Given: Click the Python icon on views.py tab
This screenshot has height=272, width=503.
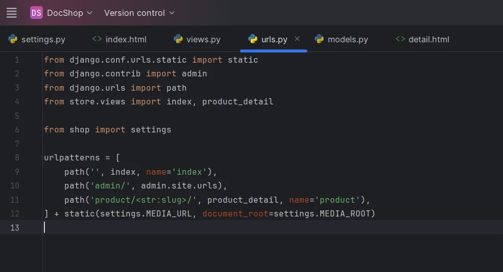Looking at the screenshot, I should pyautogui.click(x=178, y=39).
